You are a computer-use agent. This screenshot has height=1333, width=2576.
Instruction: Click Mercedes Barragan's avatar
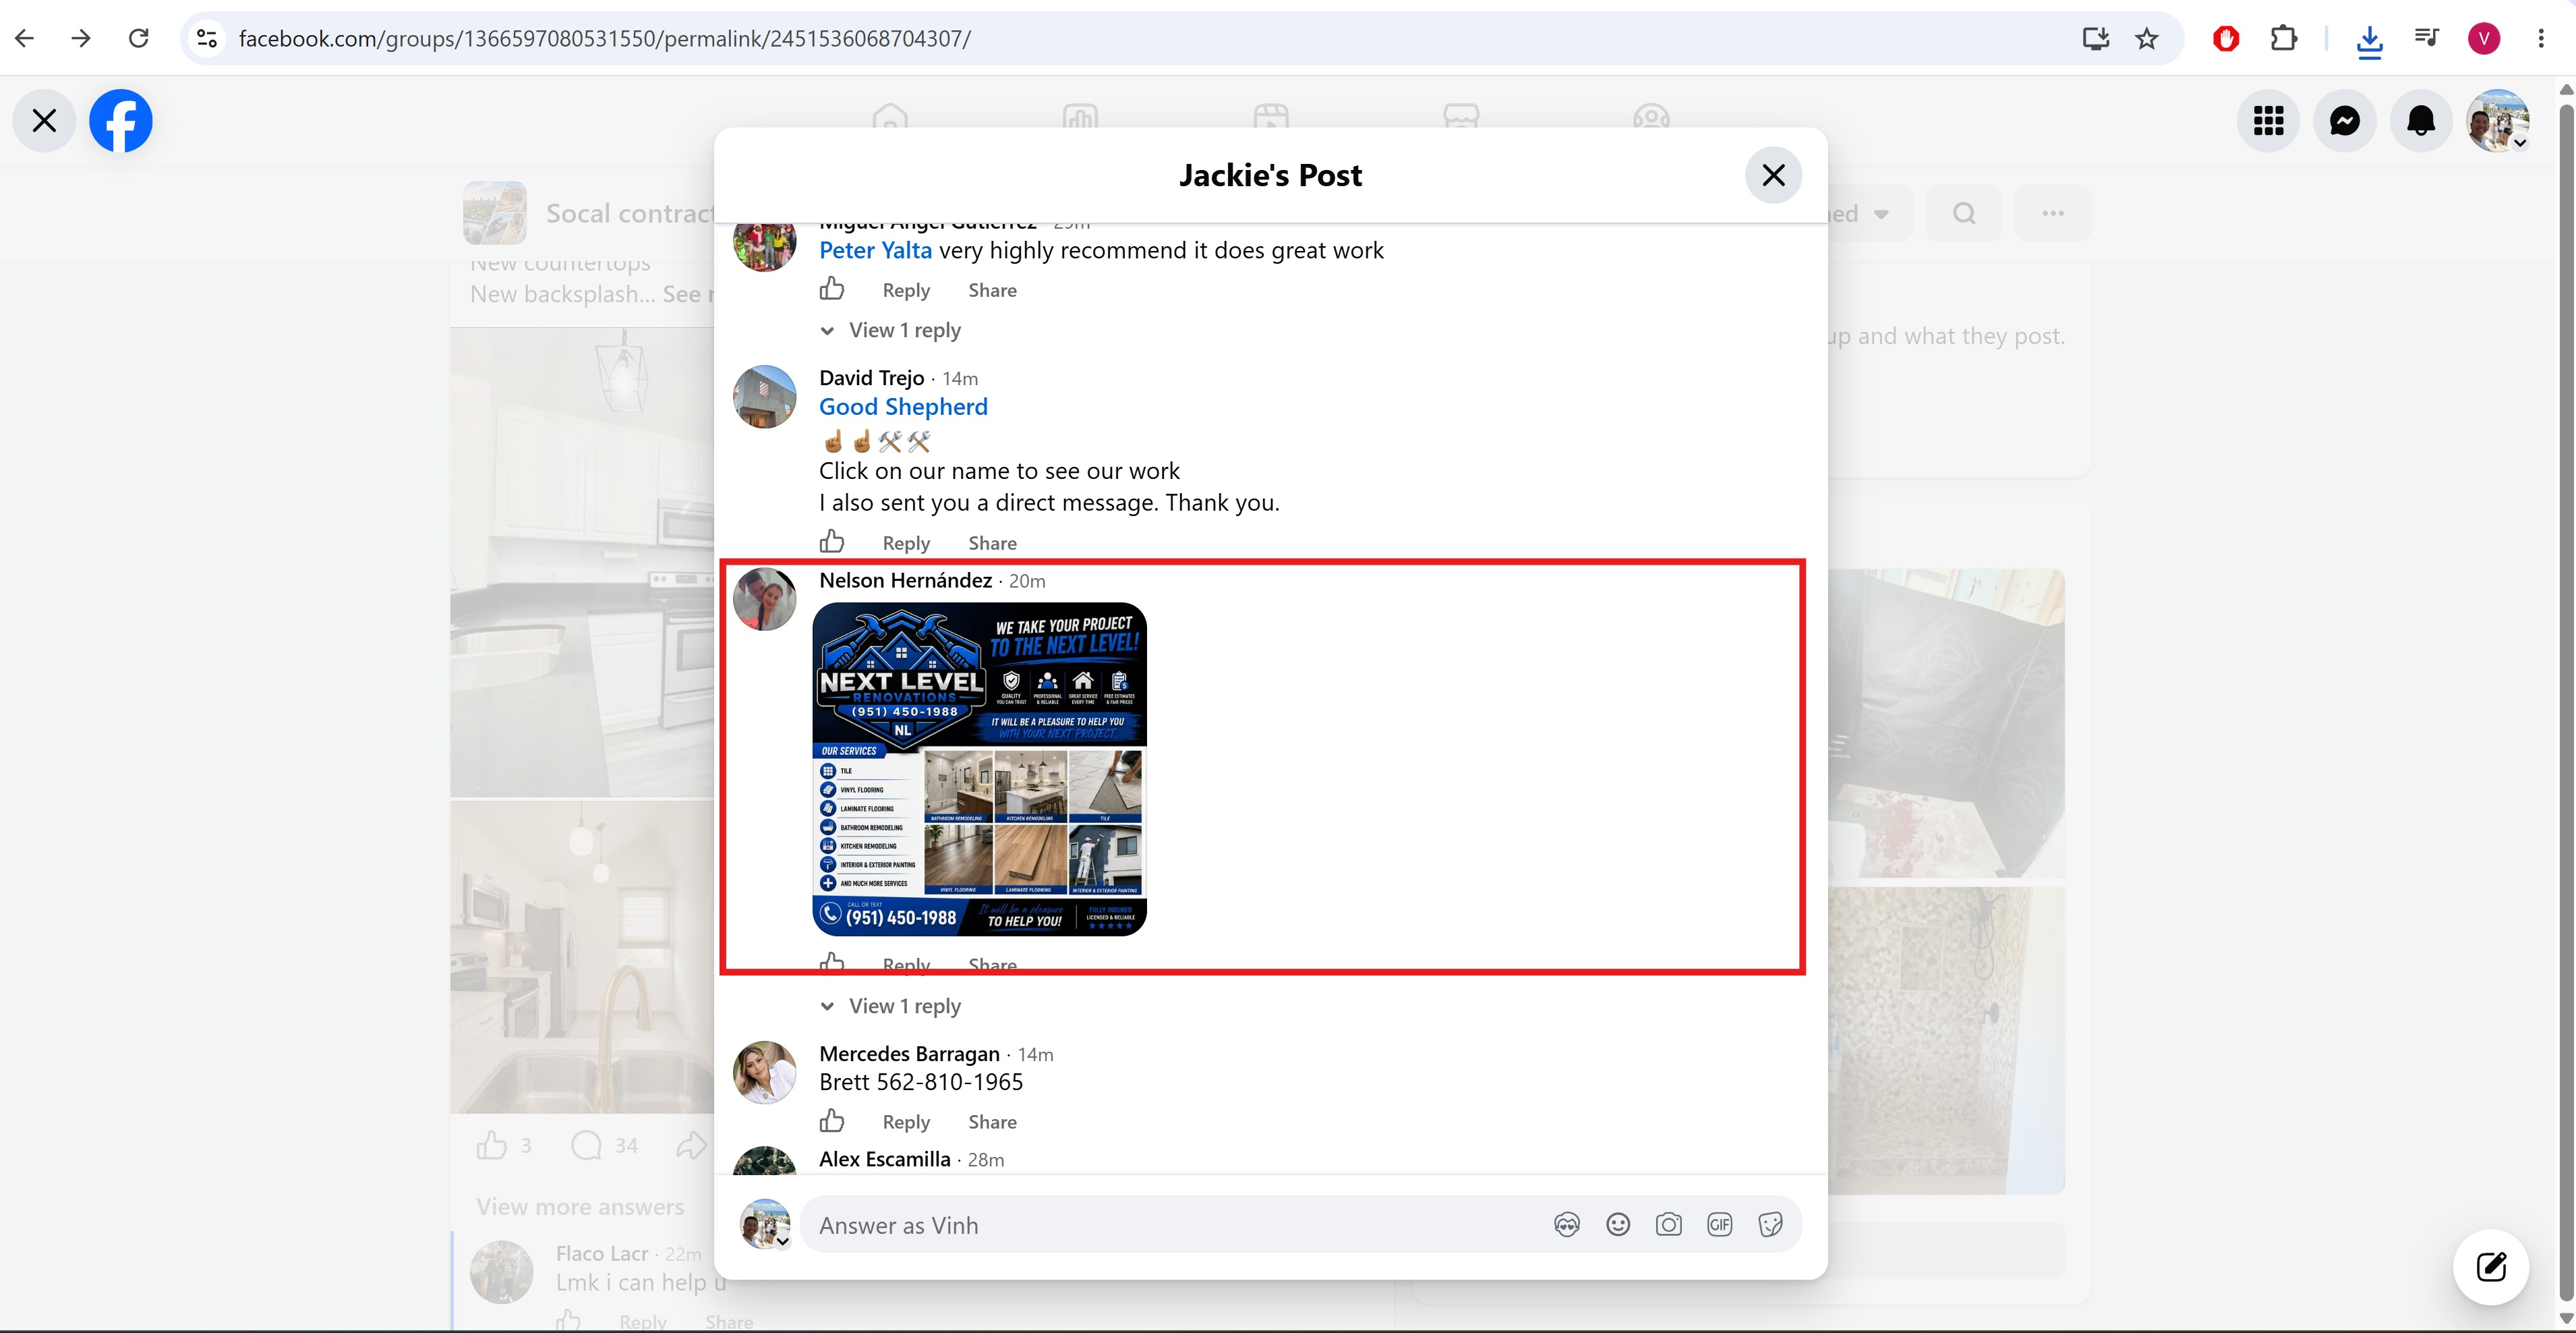[764, 1072]
